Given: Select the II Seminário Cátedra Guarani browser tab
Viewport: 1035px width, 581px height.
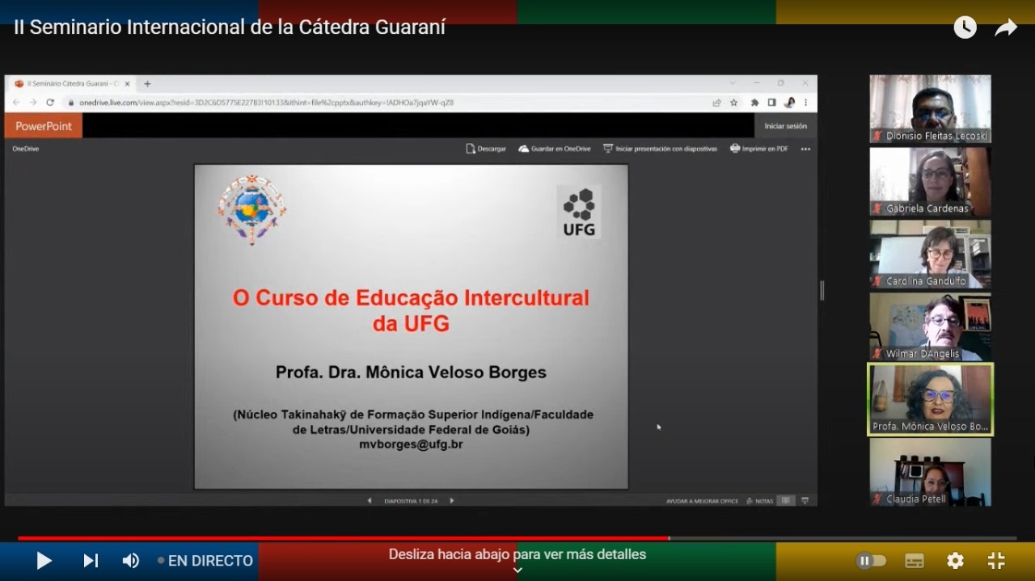Looking at the screenshot, I should tap(70, 83).
